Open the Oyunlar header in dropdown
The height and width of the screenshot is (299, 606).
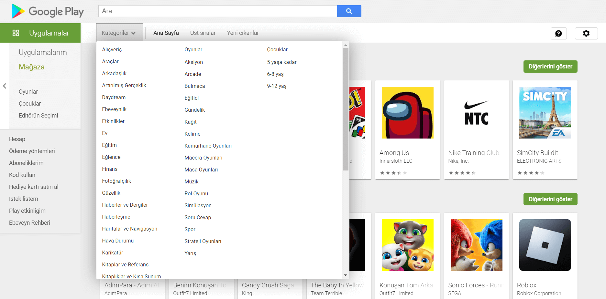pos(193,49)
